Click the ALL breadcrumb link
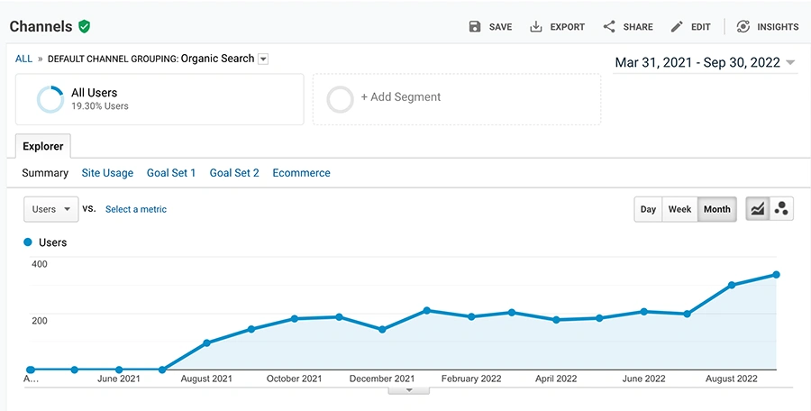 pos(23,59)
